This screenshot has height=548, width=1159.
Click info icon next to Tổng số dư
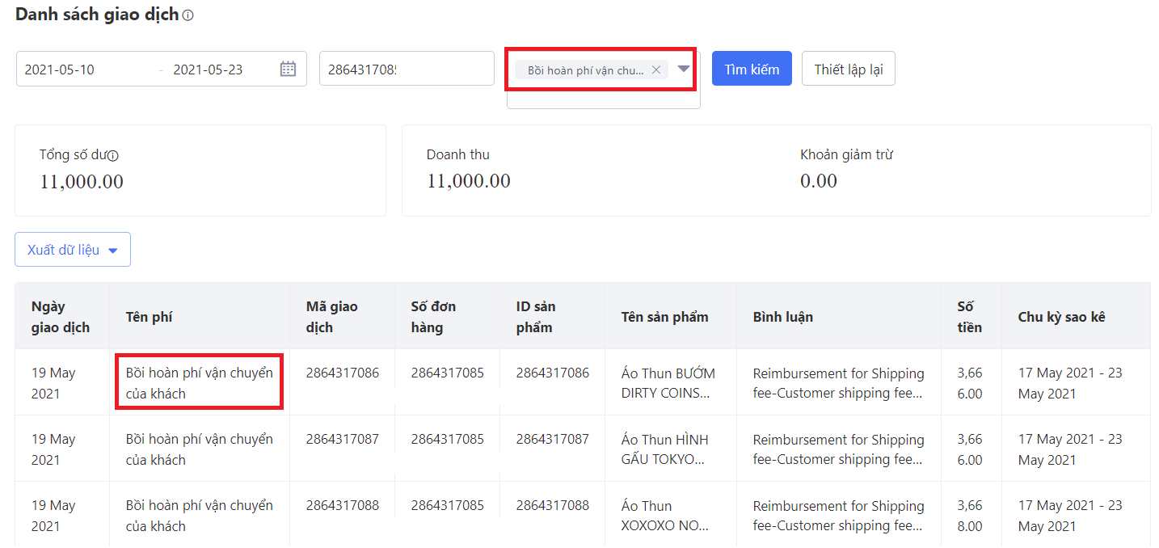coord(113,156)
